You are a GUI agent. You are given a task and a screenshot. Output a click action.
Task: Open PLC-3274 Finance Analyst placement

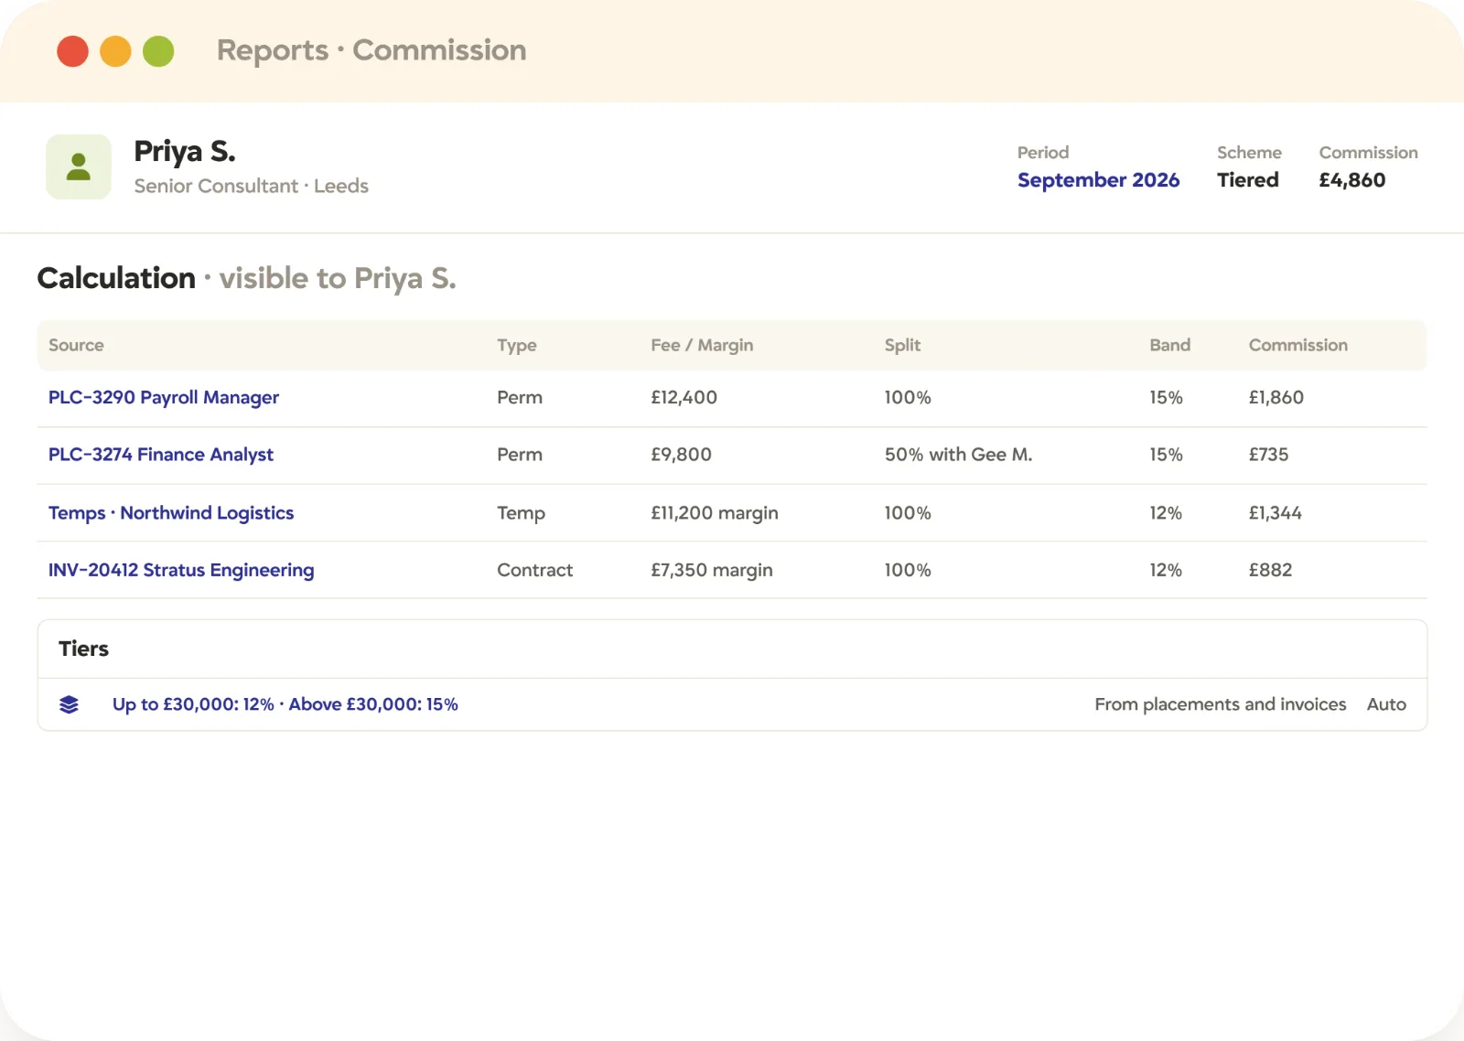point(161,455)
